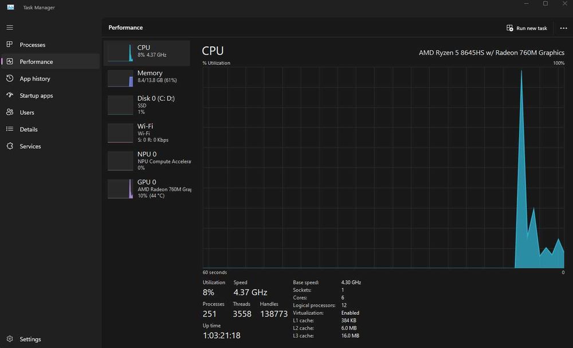Screen dimensions: 573x348
Task: Open the Startup apps page
Action: pos(50,95)
